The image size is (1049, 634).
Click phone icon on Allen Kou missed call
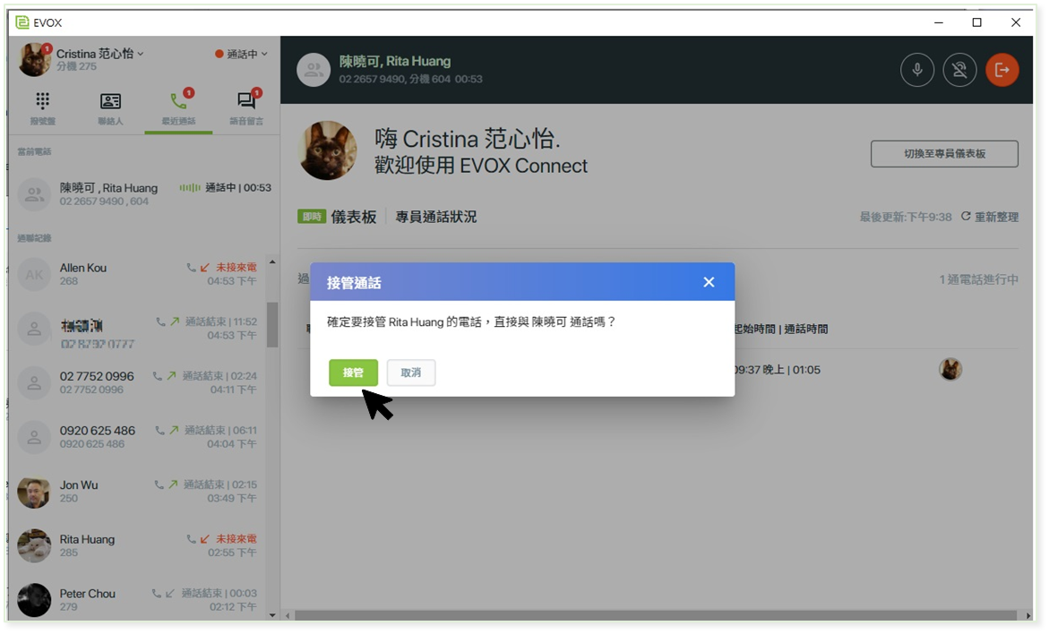click(192, 268)
